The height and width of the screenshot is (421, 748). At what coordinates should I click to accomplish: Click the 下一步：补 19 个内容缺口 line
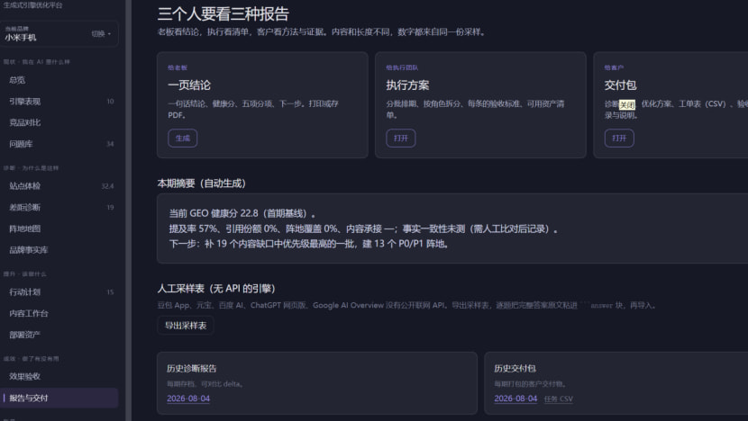coord(308,244)
